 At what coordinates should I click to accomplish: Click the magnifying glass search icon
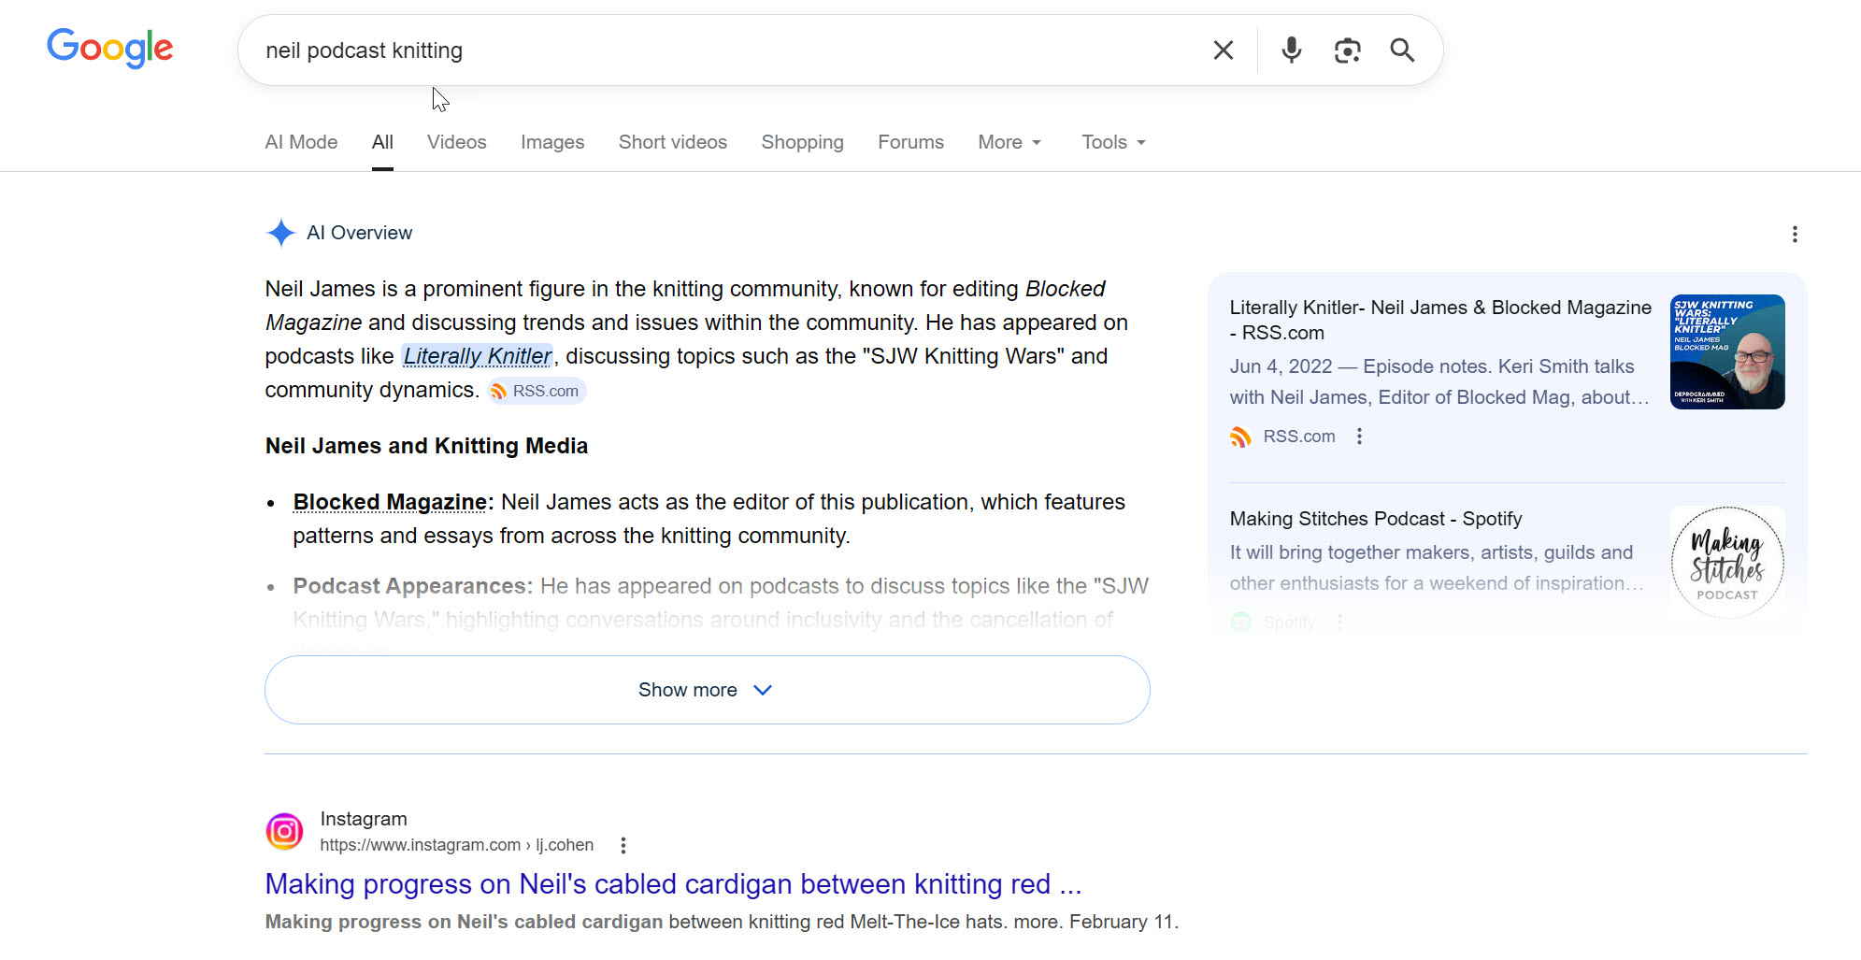[1402, 50]
